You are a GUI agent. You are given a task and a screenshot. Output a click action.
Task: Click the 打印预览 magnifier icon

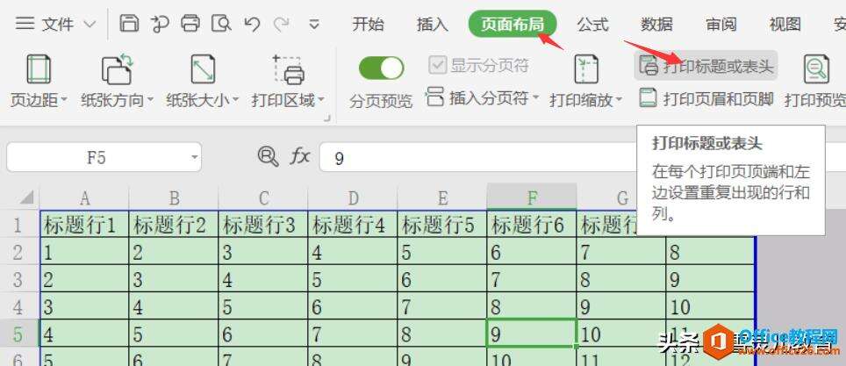tap(816, 69)
